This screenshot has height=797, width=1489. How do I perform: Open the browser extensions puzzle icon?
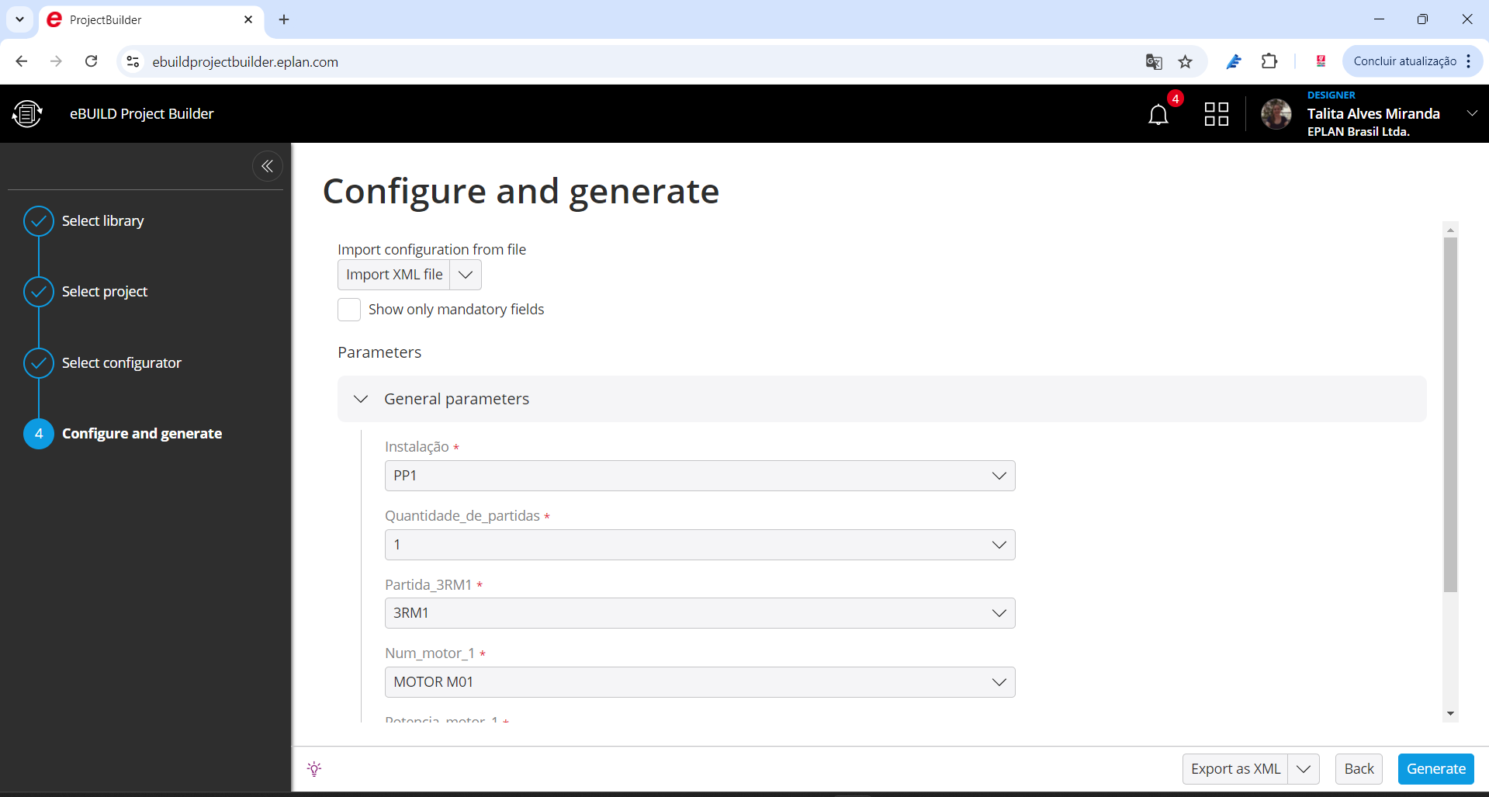pyautogui.click(x=1269, y=61)
